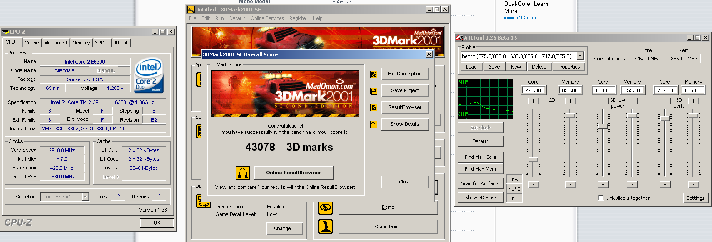The width and height of the screenshot is (712, 242).
Task: Click the plus button above 2D Core slider
Action: point(533,101)
